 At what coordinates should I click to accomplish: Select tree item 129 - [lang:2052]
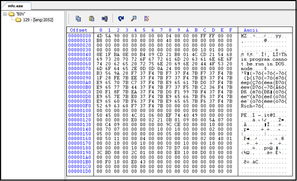point(38,20)
